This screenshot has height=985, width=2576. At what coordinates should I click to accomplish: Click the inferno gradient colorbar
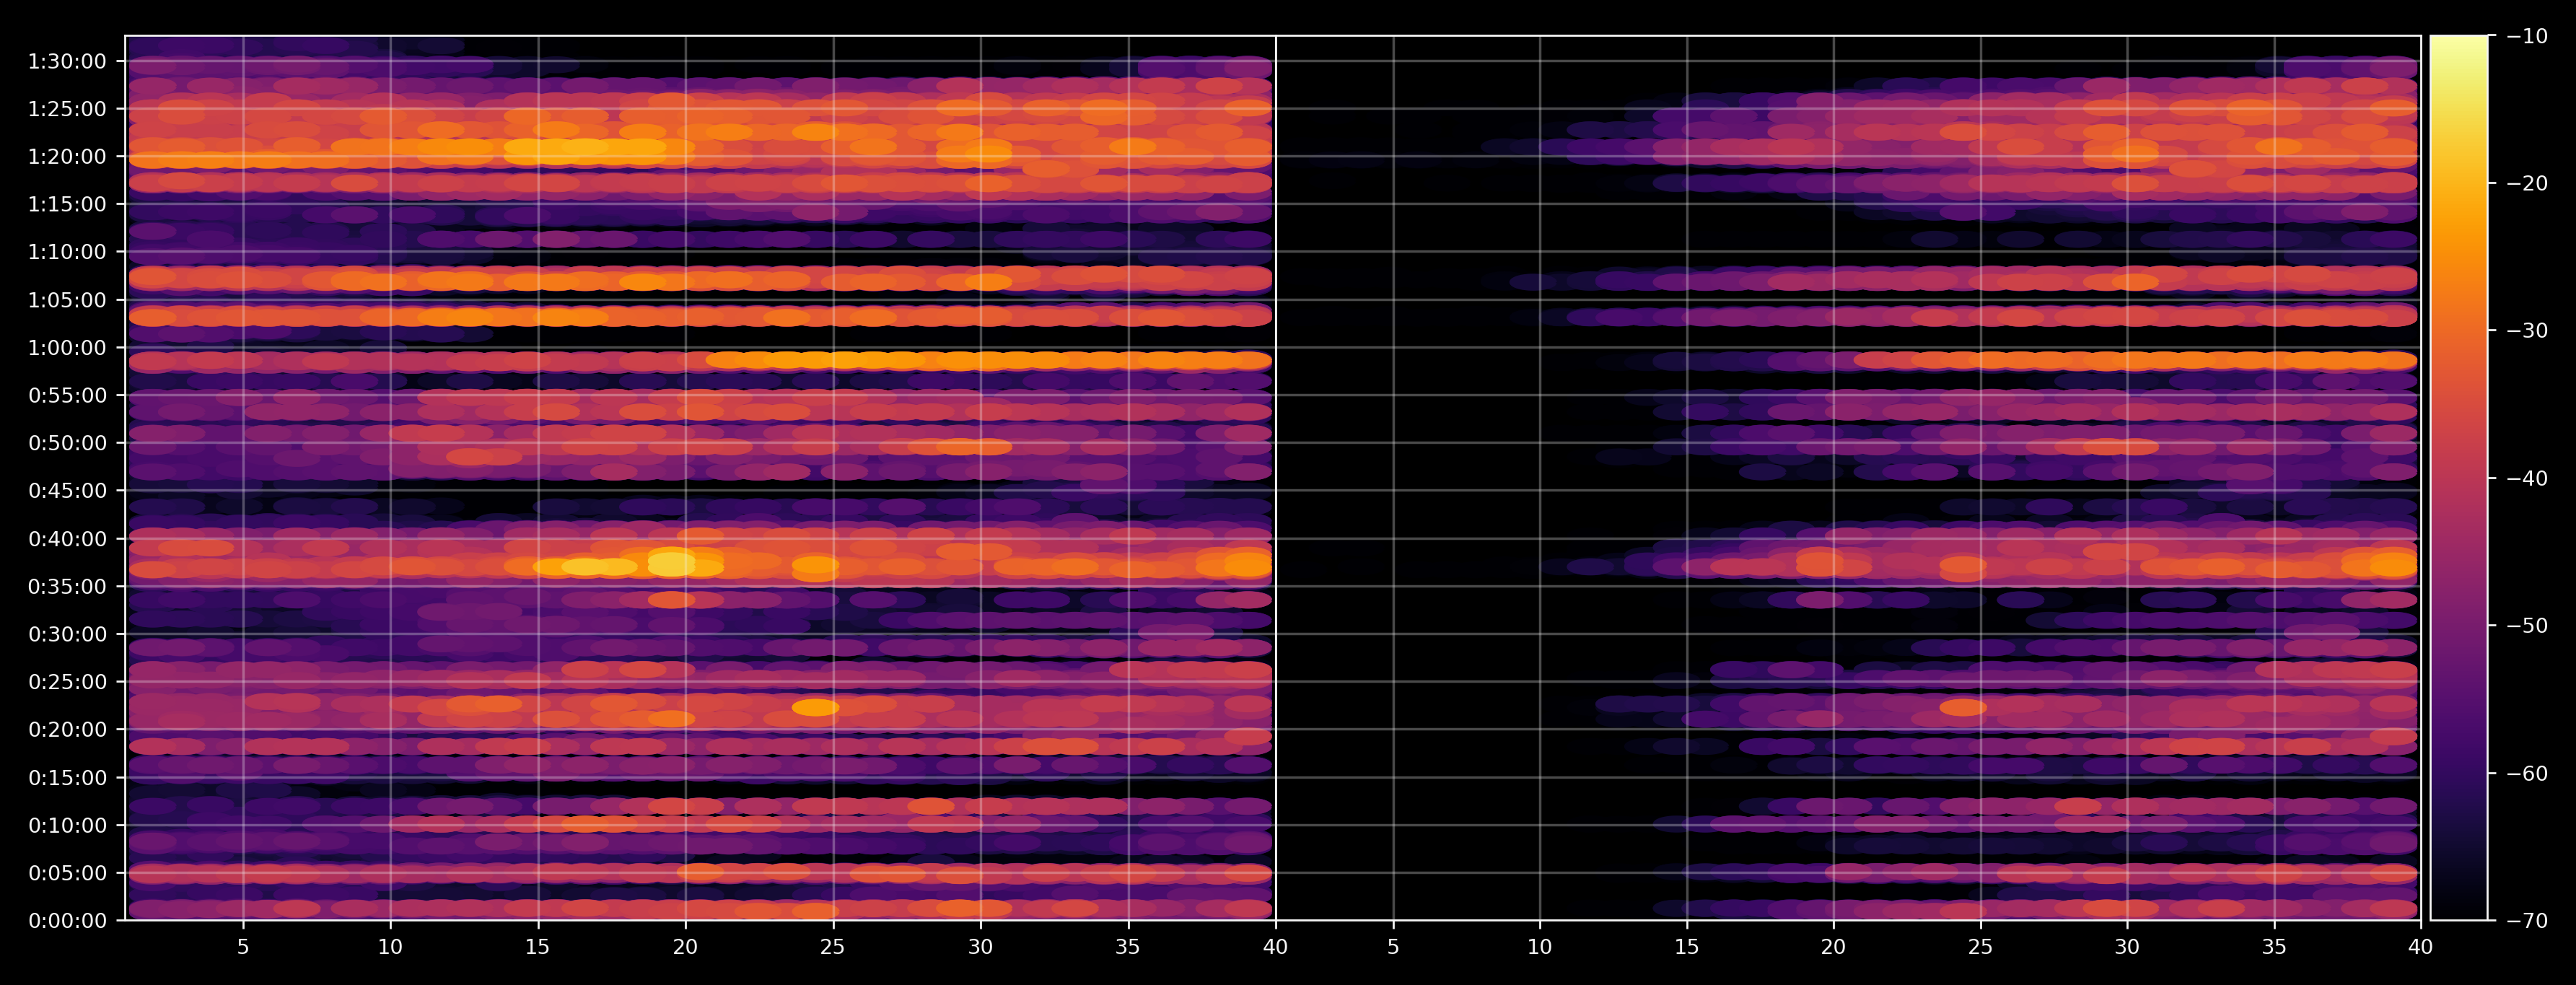pyautogui.click(x=2459, y=478)
